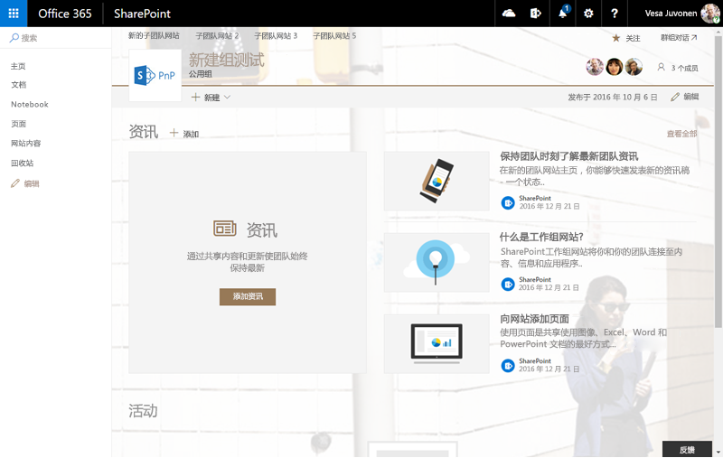Go to 新的子团队网站 top link
The width and height of the screenshot is (723, 458).
click(x=154, y=35)
